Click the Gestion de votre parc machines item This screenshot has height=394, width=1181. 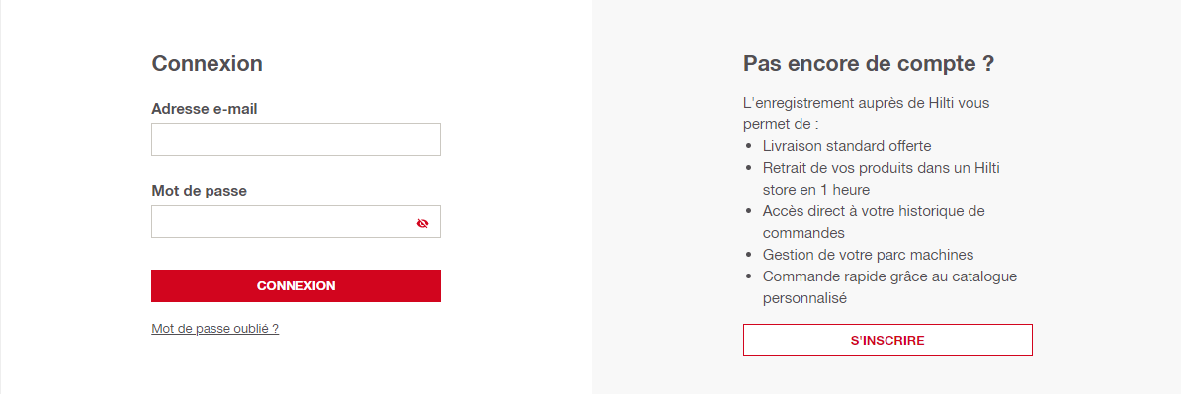pyautogui.click(x=869, y=255)
